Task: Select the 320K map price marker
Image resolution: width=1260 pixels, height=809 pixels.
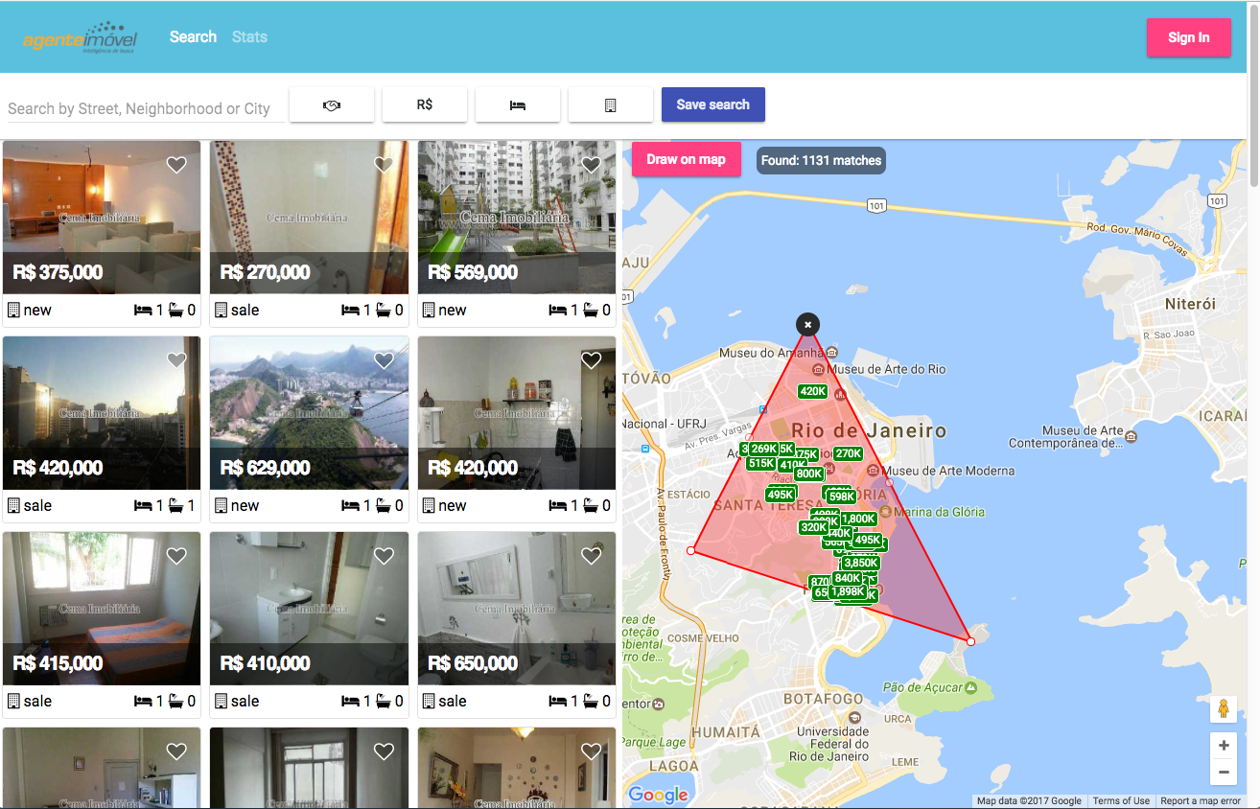Action: 813,527
